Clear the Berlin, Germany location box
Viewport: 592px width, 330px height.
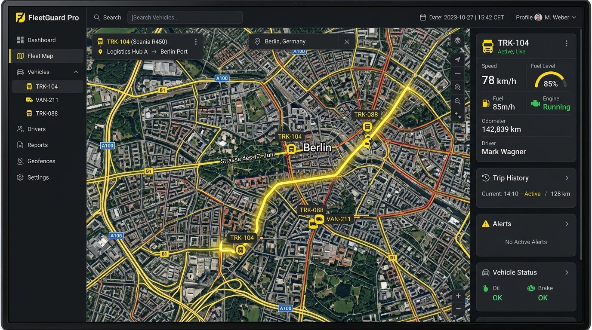point(347,42)
